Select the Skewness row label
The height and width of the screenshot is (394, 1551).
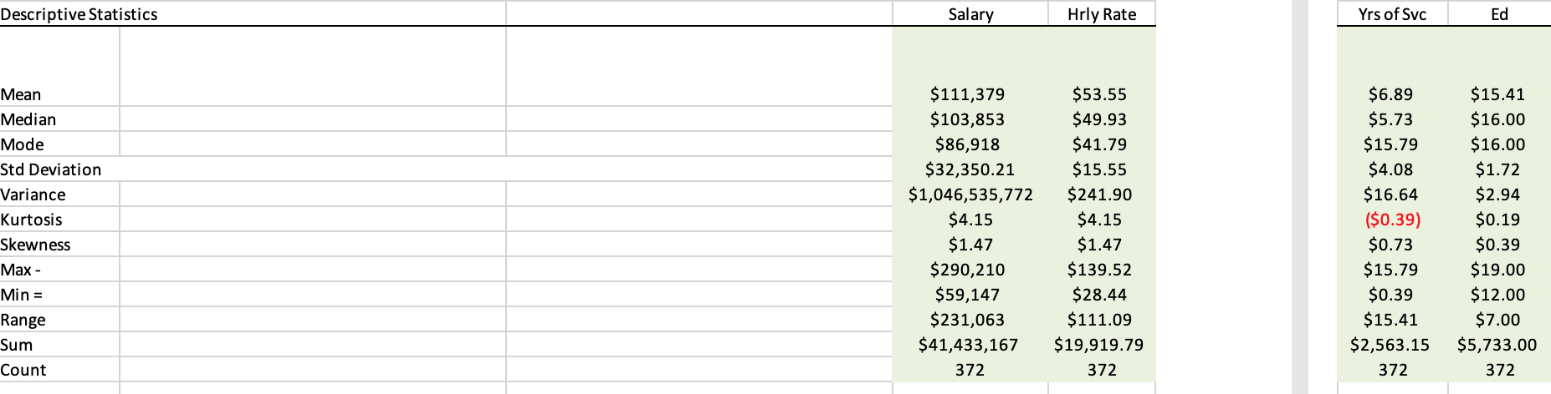pos(35,245)
